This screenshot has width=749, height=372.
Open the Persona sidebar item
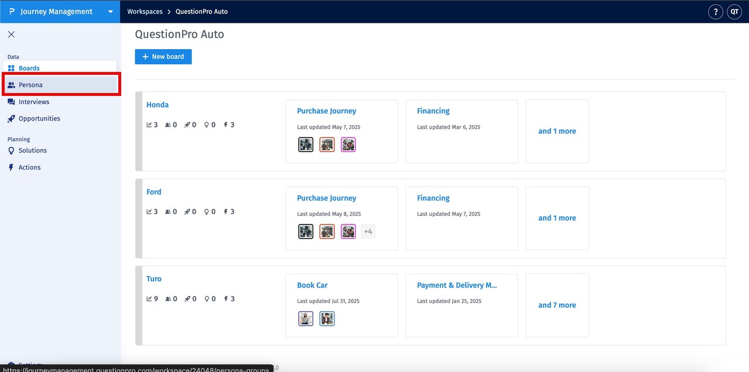point(30,85)
